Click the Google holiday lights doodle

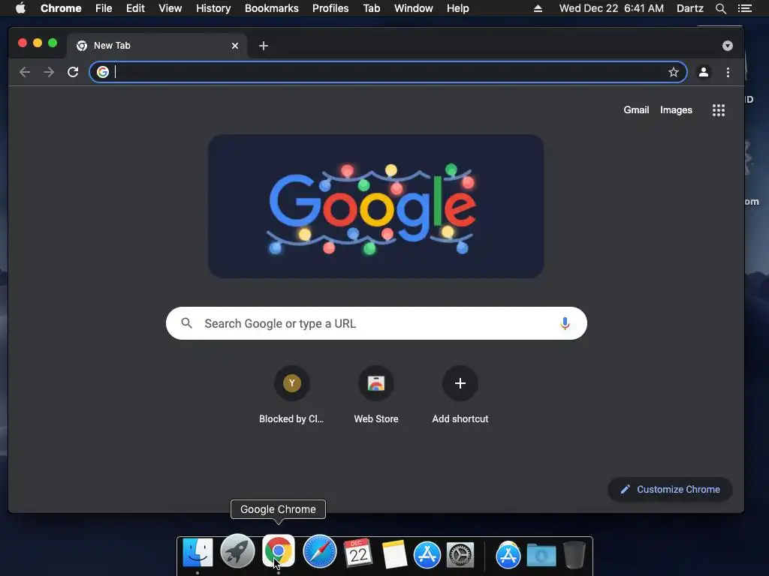[375, 206]
